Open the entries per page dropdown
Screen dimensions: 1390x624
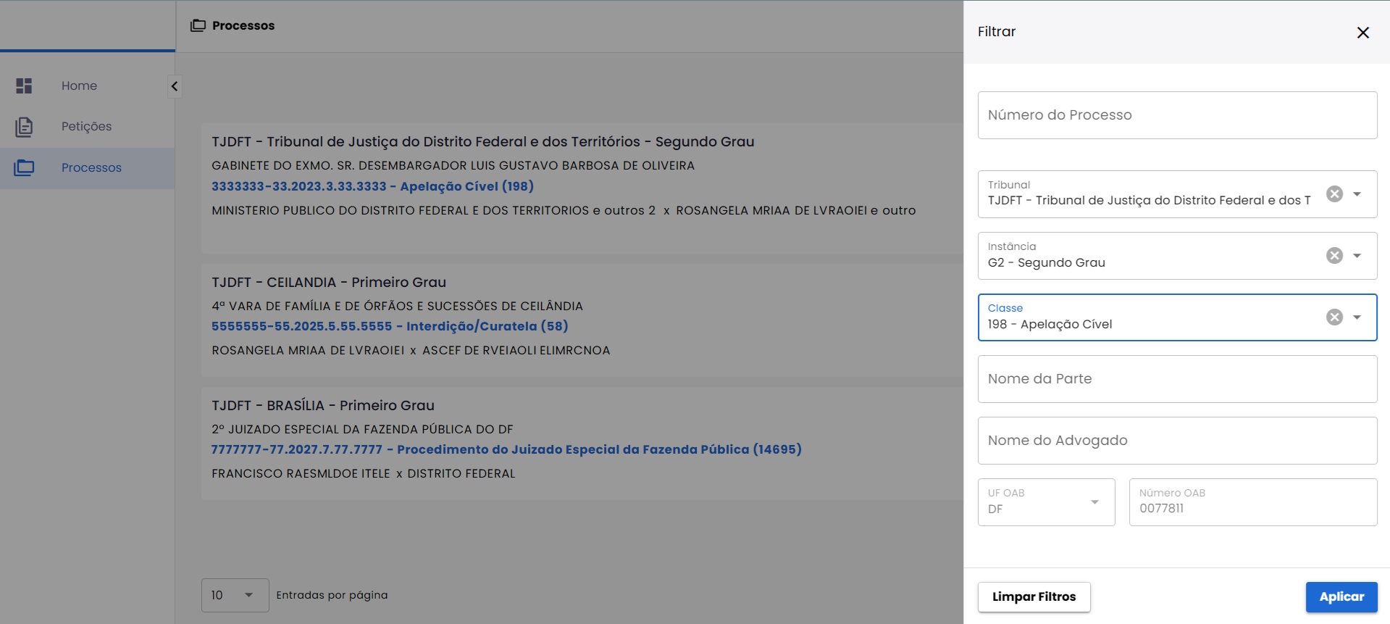click(x=235, y=595)
